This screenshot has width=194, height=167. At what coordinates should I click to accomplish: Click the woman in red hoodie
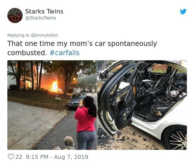pyautogui.click(x=86, y=123)
